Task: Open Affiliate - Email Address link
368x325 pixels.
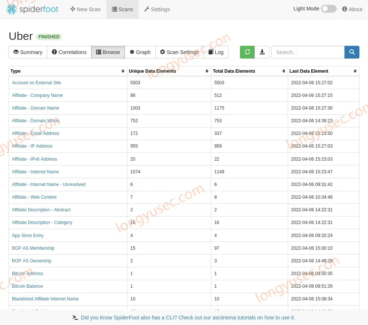Action: tap(36, 133)
